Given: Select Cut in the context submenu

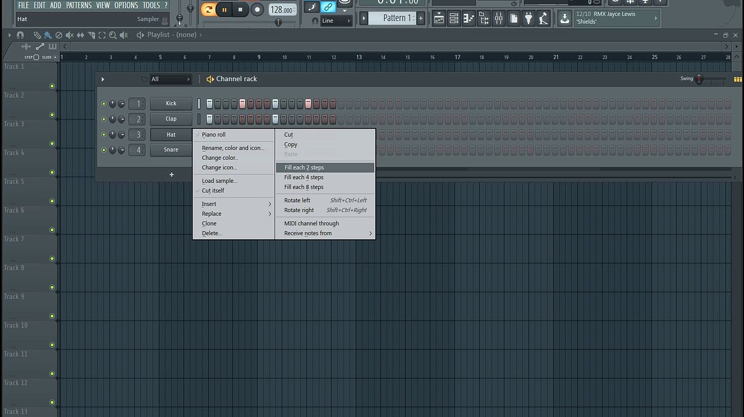Looking at the screenshot, I should point(325,134).
